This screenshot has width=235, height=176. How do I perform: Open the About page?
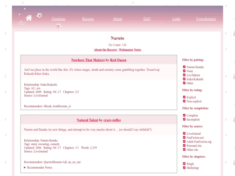coord(117,19)
